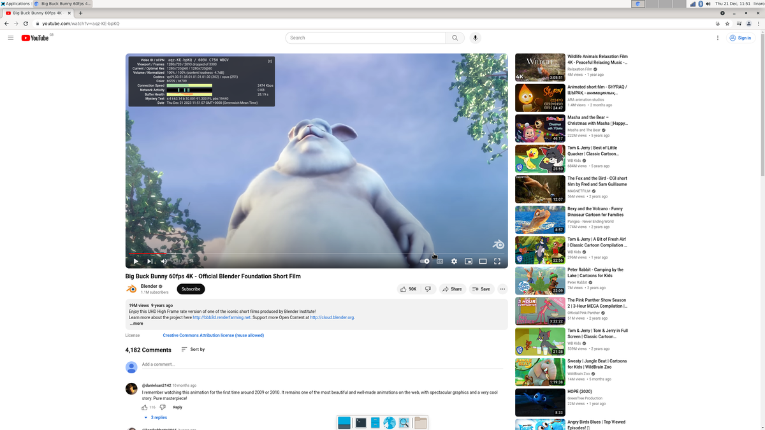765x430 pixels.
Task: Open Rexy and the Volcano video
Action: click(x=540, y=219)
